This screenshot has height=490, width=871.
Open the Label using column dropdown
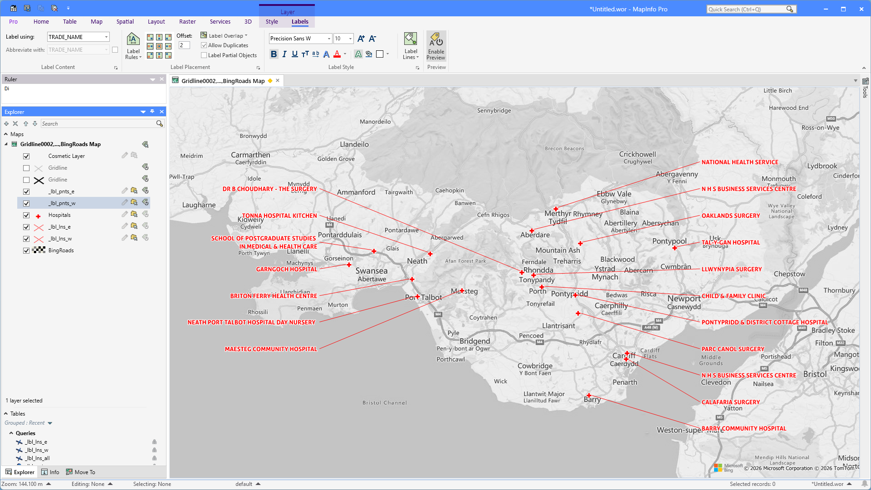(x=107, y=37)
